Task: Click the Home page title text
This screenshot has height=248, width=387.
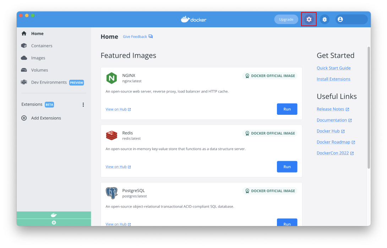Action: point(109,36)
